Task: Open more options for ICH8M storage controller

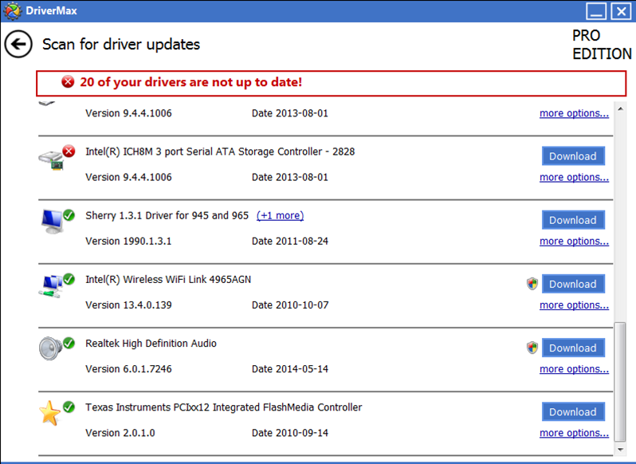Action: point(574,178)
